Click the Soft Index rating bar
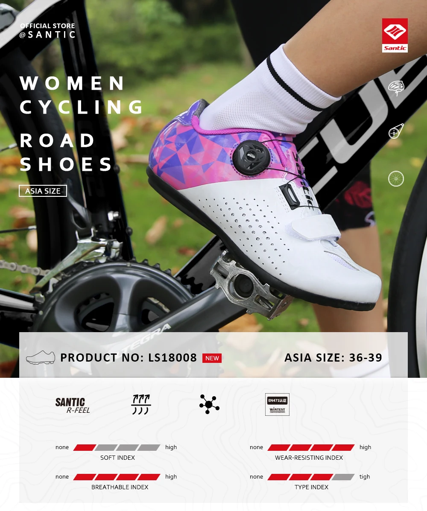Viewport: 427px width, 511px height. tap(117, 447)
